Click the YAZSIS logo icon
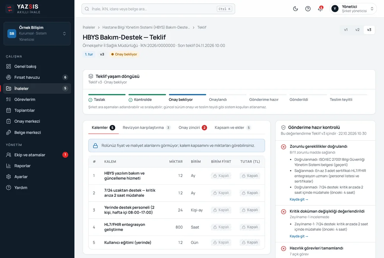Viewport: 384px width, 258px height. point(10,9)
